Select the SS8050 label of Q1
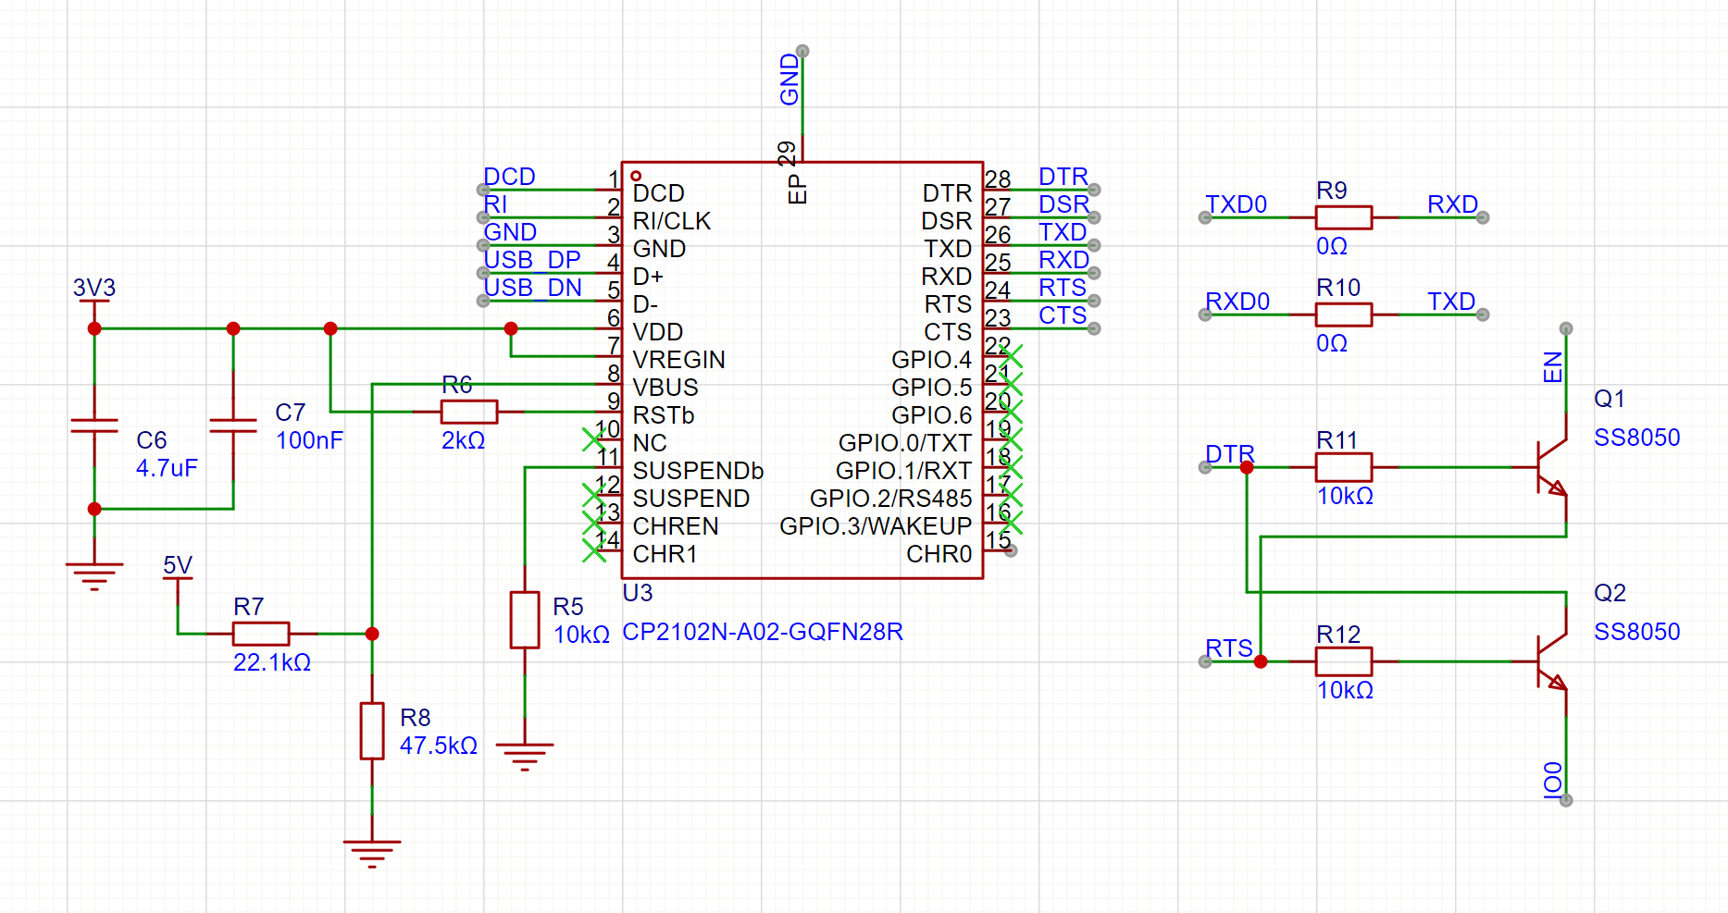Image resolution: width=1728 pixels, height=913 pixels. pyautogui.click(x=1636, y=438)
